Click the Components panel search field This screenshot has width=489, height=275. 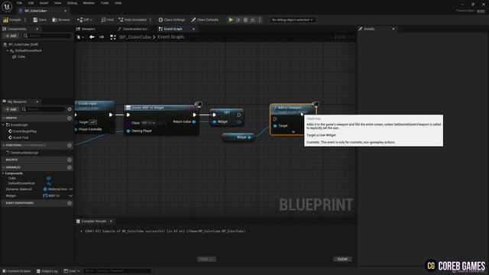tap(47, 36)
